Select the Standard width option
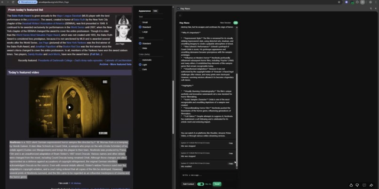The image size is (379, 189). coord(140,44)
